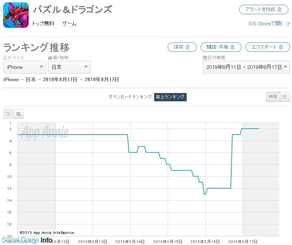292x245 pixels.
Task: Click the external link icon by iOS Store
Action: (288, 24)
